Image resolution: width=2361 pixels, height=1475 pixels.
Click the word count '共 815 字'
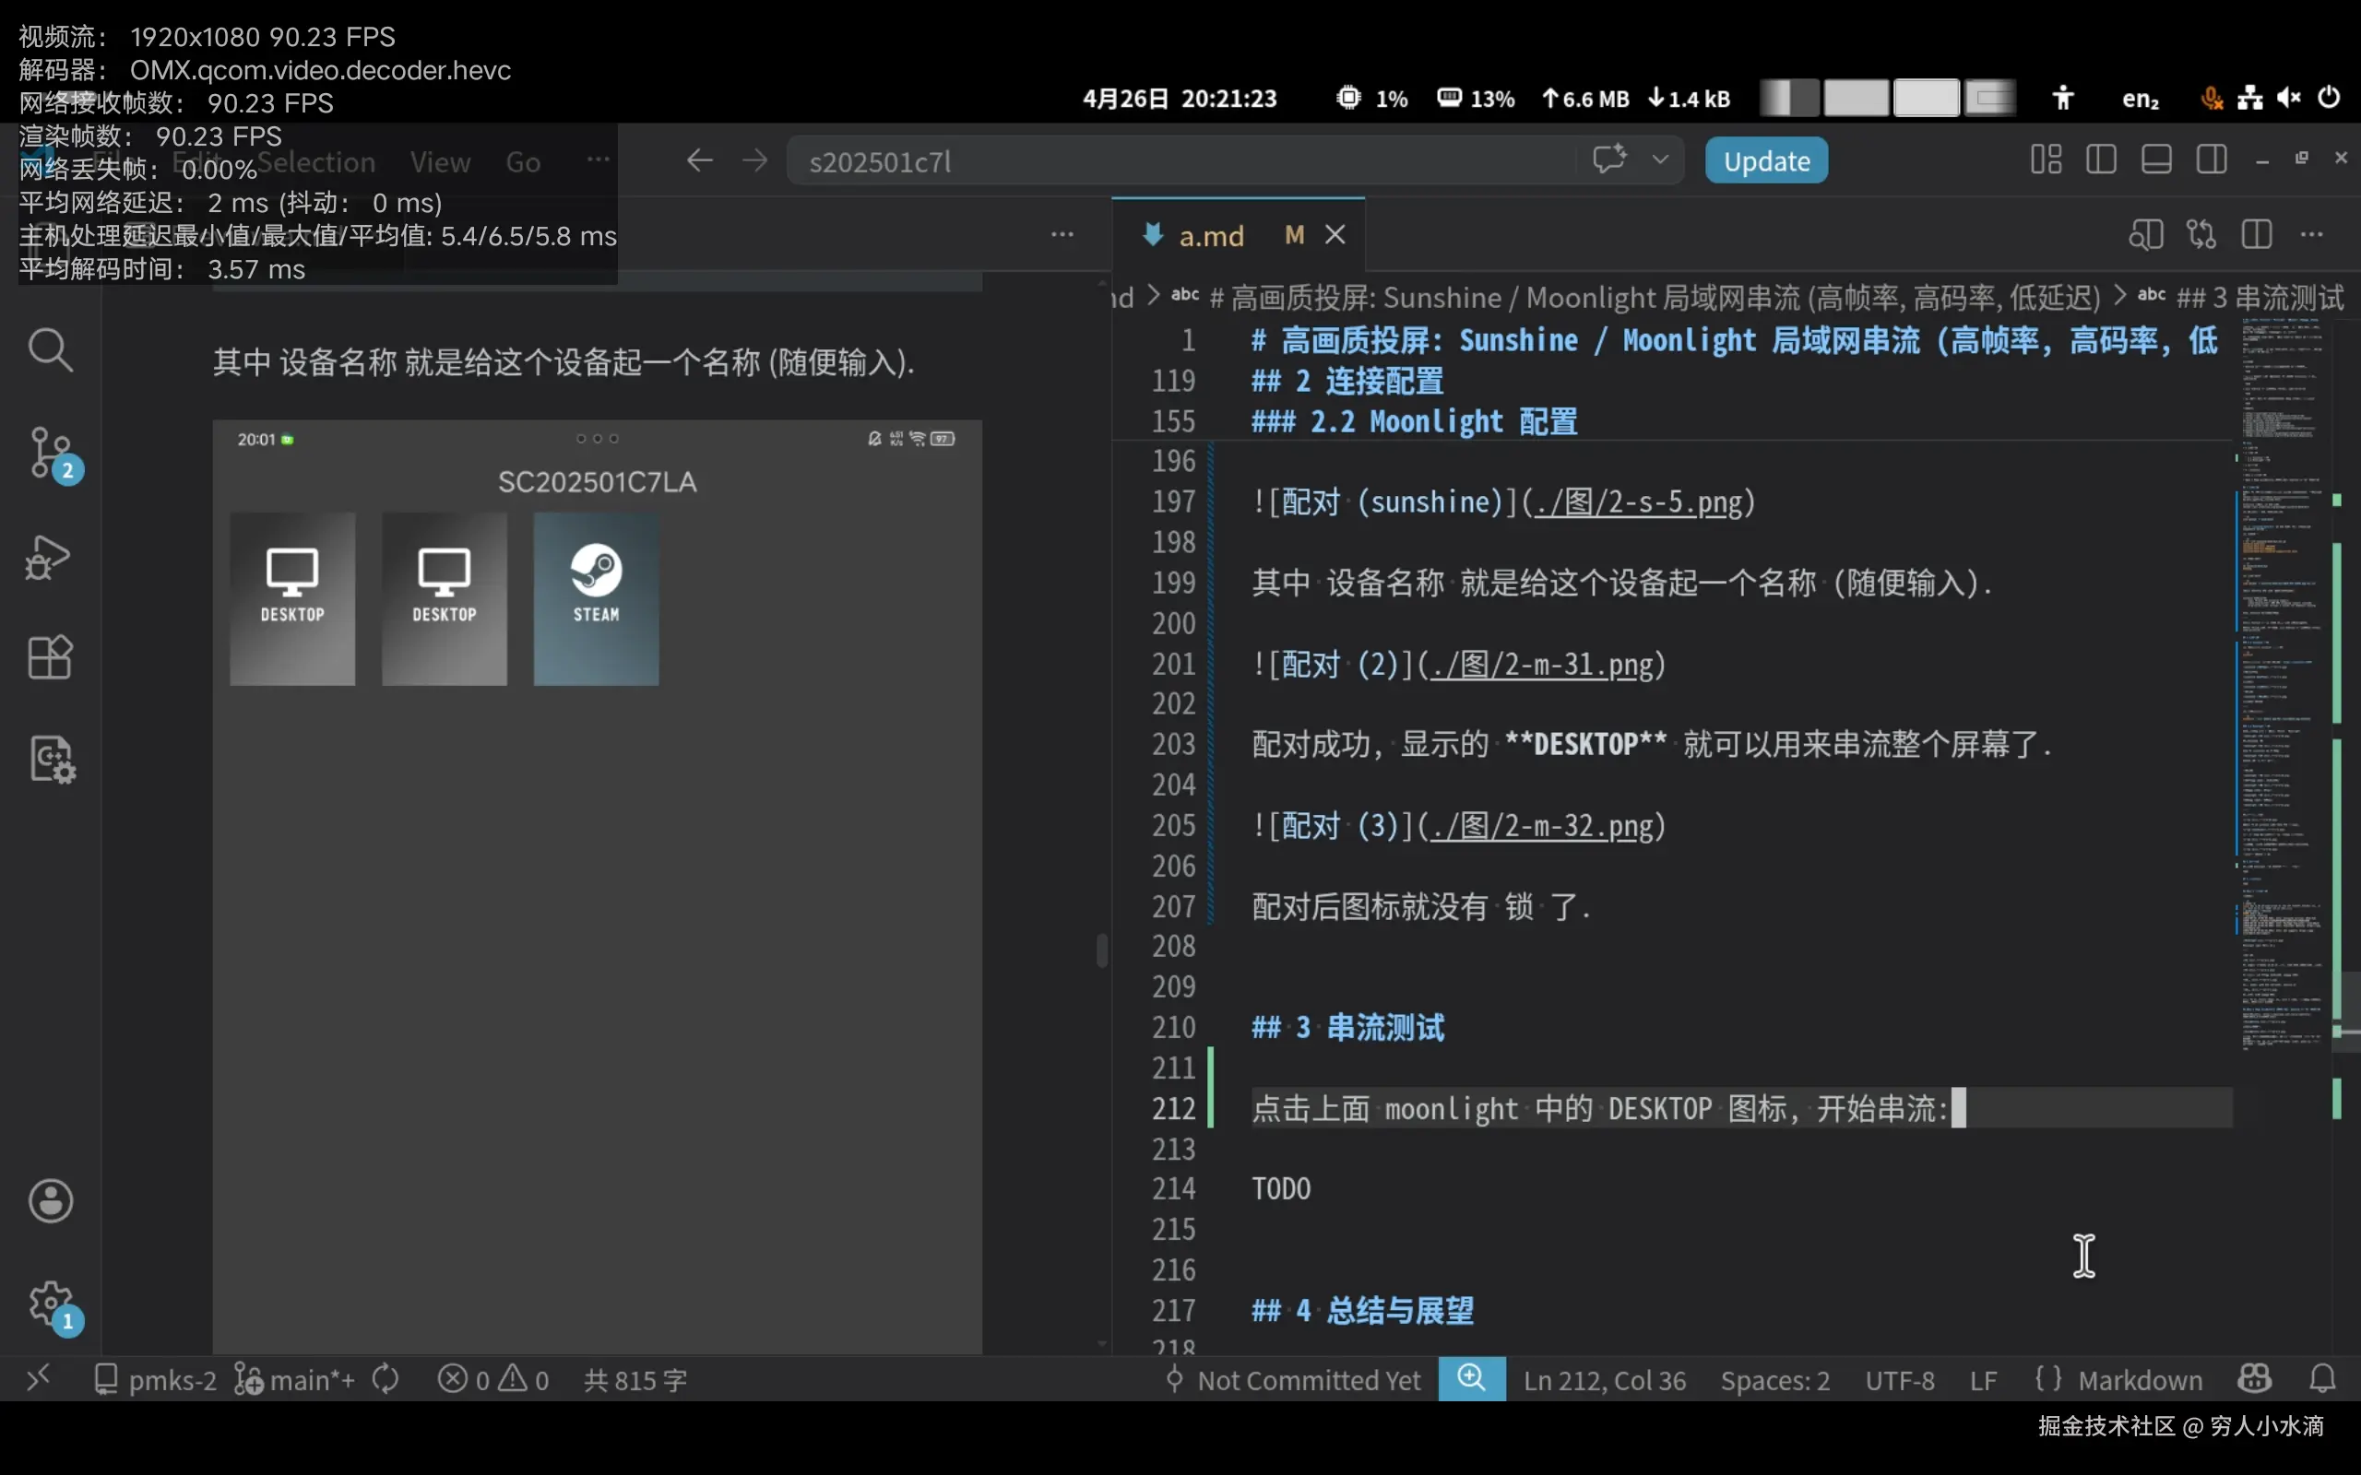click(x=635, y=1380)
